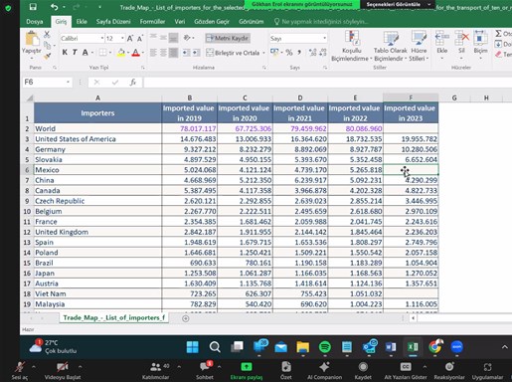Open the Calibri font name dropdown
The width and height of the screenshot is (512, 382).
pyautogui.click(x=102, y=39)
